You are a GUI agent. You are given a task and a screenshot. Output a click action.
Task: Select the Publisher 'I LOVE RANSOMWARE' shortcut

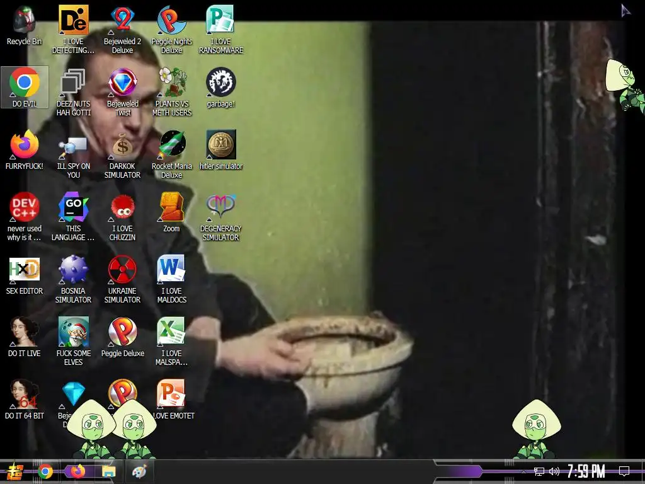click(221, 30)
